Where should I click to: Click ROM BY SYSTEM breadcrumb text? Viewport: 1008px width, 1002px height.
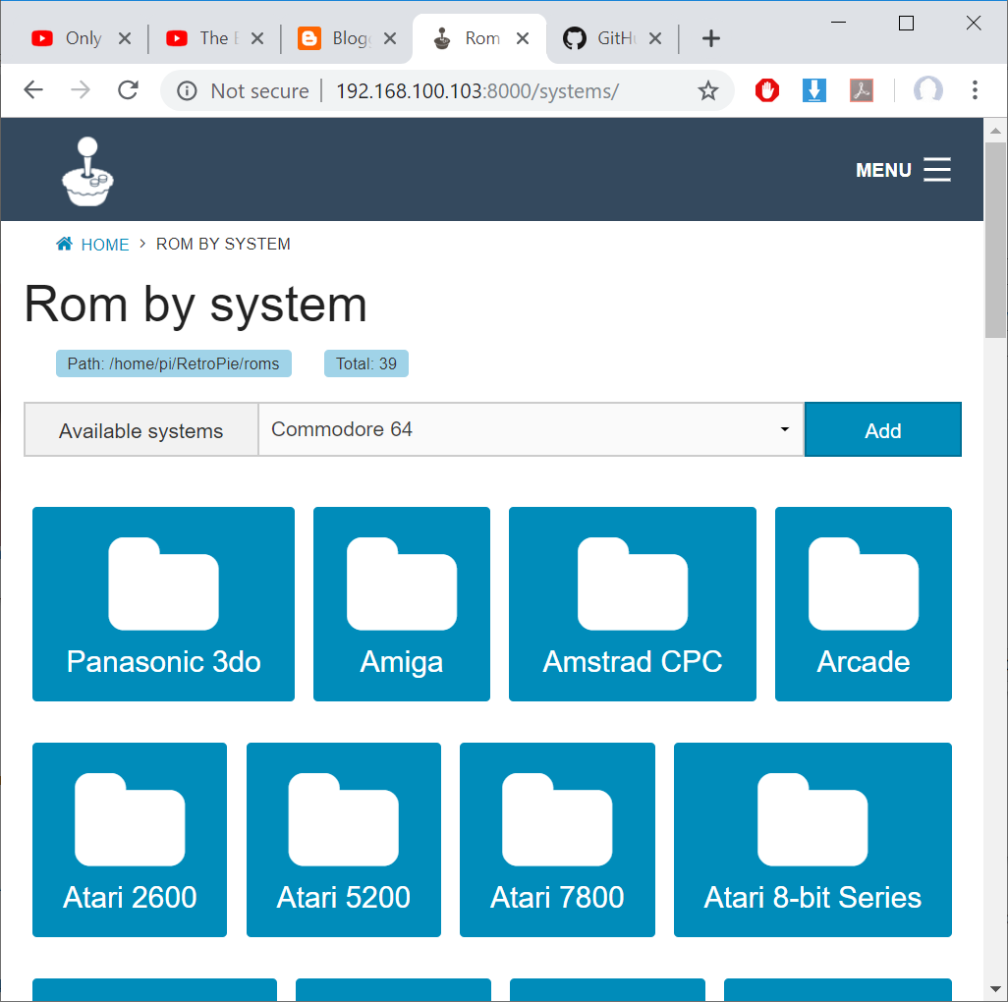coord(223,245)
